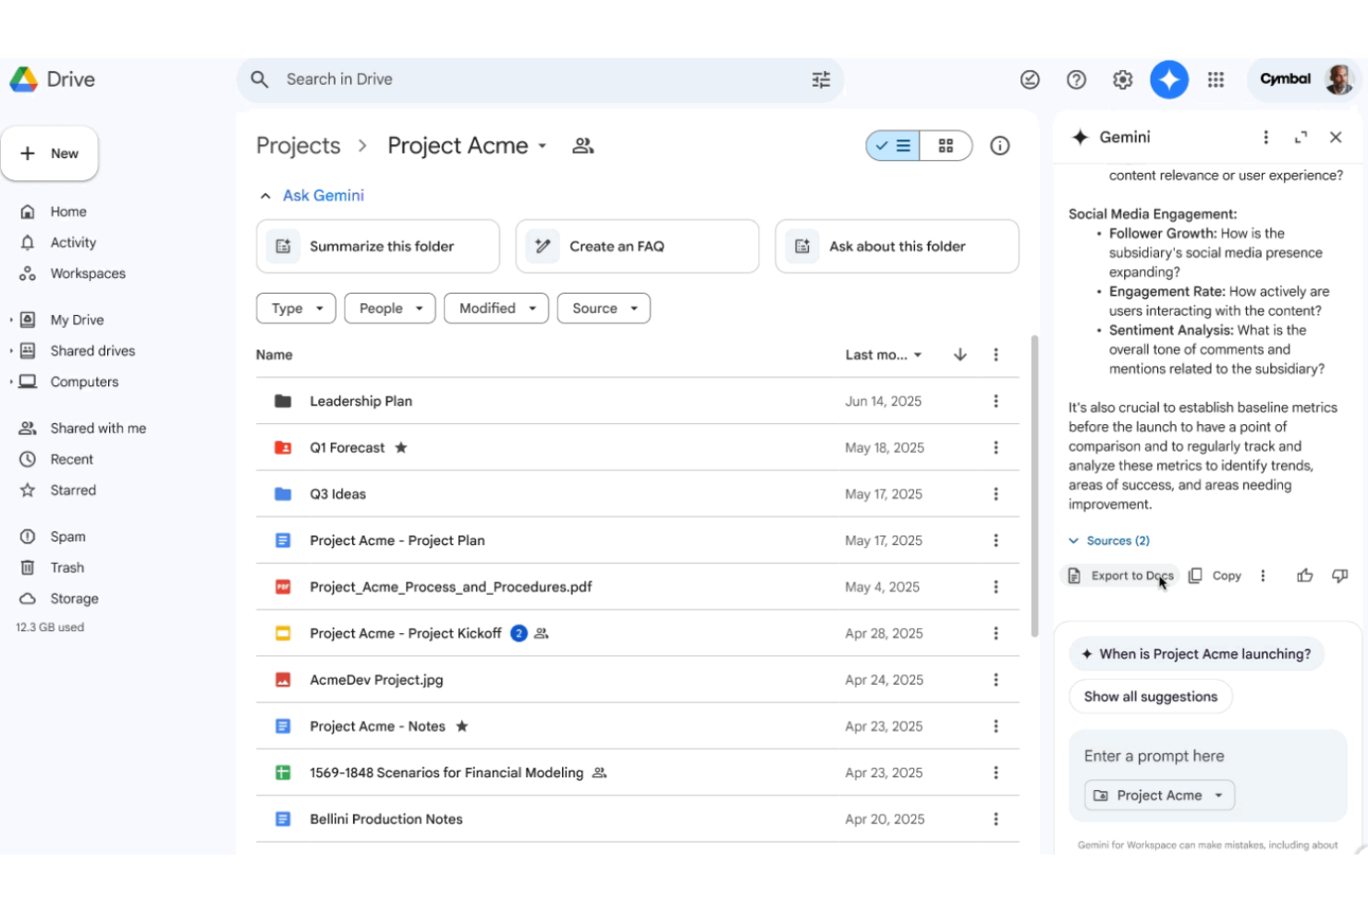Open the Gemini sparkle button in header
Image resolution: width=1368 pixels, height=912 pixels.
point(1168,79)
